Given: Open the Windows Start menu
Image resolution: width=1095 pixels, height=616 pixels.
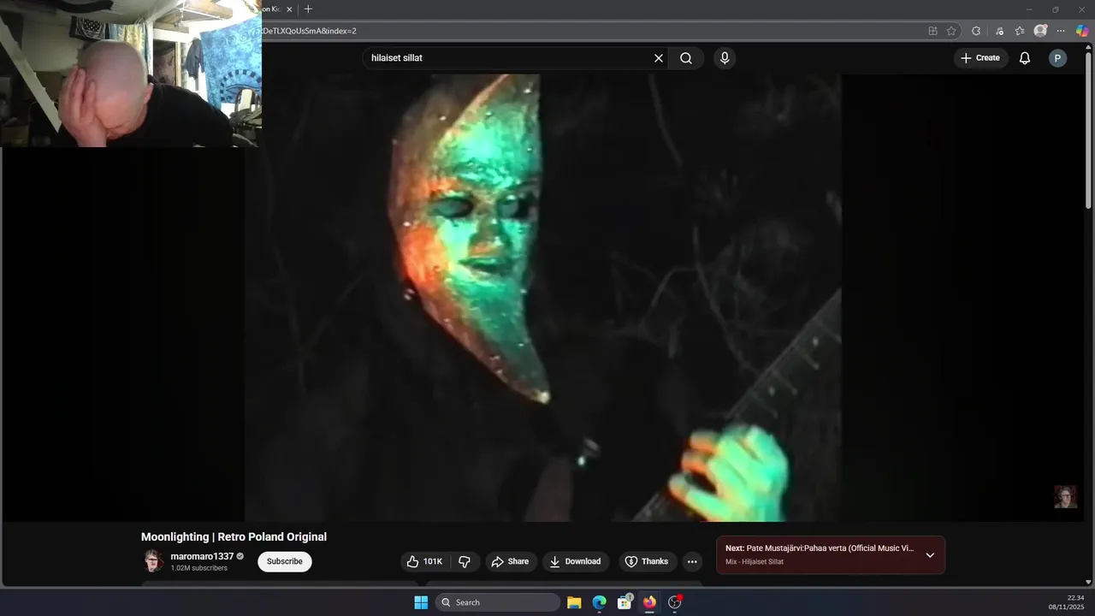Looking at the screenshot, I should point(421,602).
